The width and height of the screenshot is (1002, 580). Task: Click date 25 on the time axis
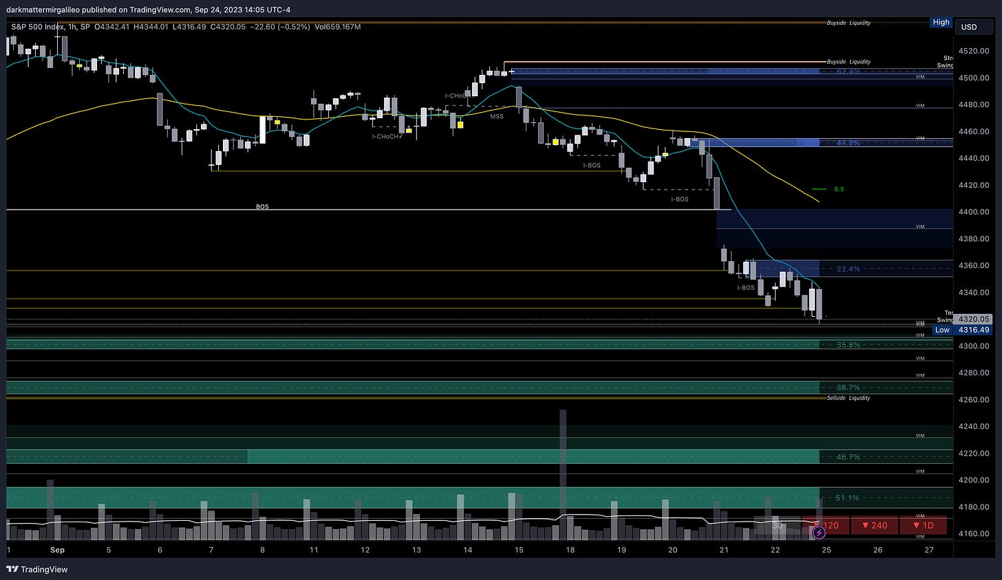[827, 550]
